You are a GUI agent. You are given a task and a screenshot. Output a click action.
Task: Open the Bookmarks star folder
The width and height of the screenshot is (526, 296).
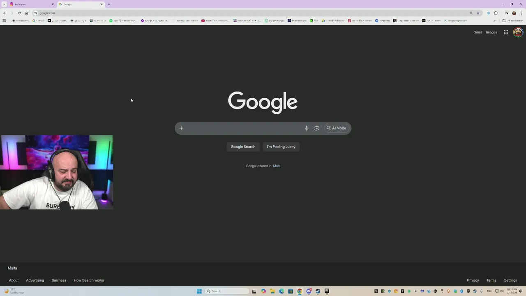[21, 21]
